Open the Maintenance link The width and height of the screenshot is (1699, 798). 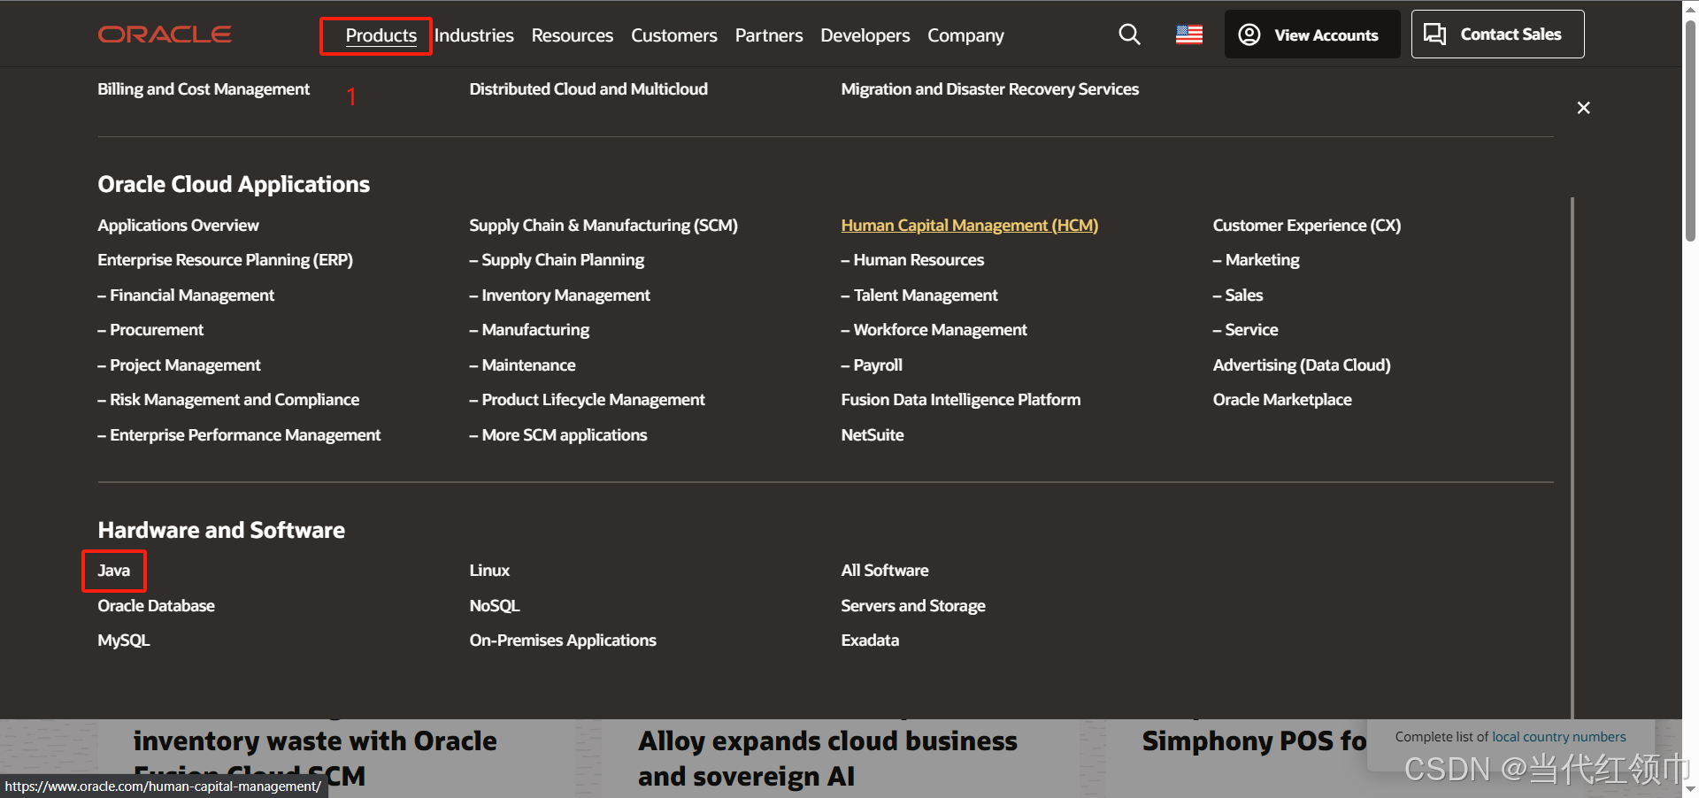(522, 365)
